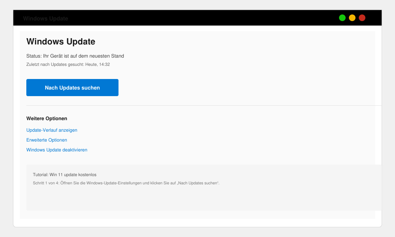The image size is (395, 237).
Task: Select Windows Update deaktivieren link
Action: coord(57,150)
